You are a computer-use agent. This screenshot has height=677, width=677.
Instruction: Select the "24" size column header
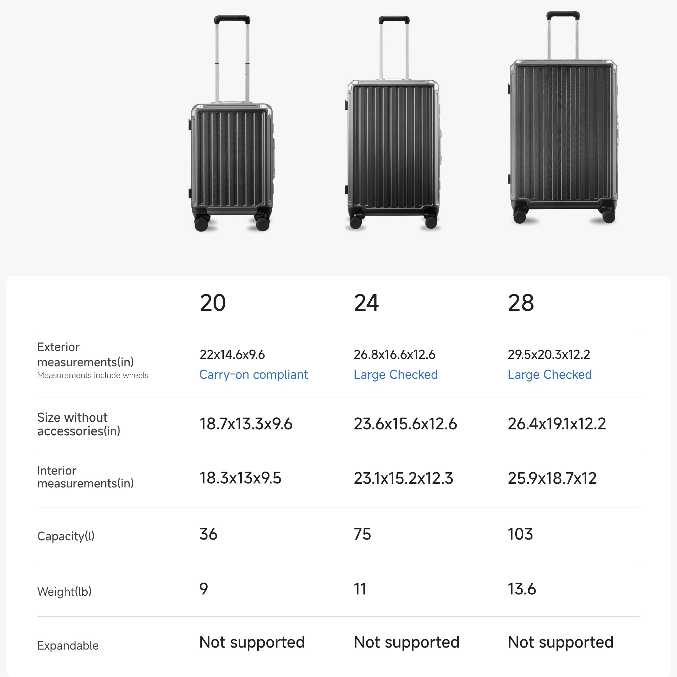coord(366,303)
